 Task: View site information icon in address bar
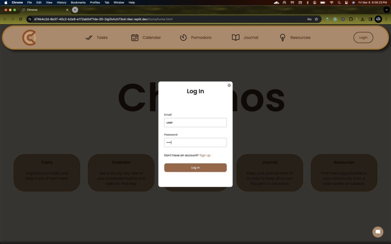30,19
